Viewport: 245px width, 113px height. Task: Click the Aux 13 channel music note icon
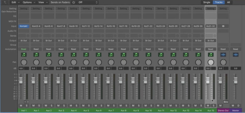pyautogui.click(x=186, y=55)
